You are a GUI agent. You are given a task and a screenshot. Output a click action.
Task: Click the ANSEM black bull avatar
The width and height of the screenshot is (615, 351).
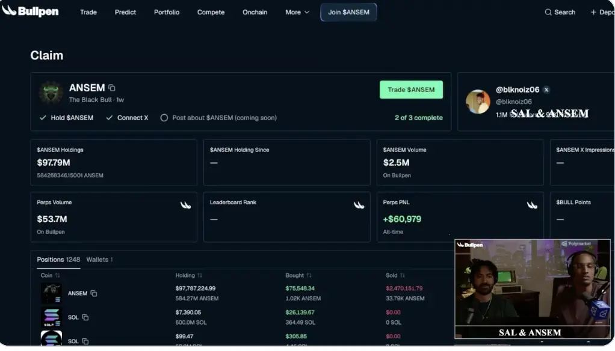pyautogui.click(x=51, y=93)
